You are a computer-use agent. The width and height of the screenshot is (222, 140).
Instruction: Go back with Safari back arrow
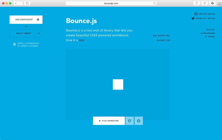tap(16, 3)
